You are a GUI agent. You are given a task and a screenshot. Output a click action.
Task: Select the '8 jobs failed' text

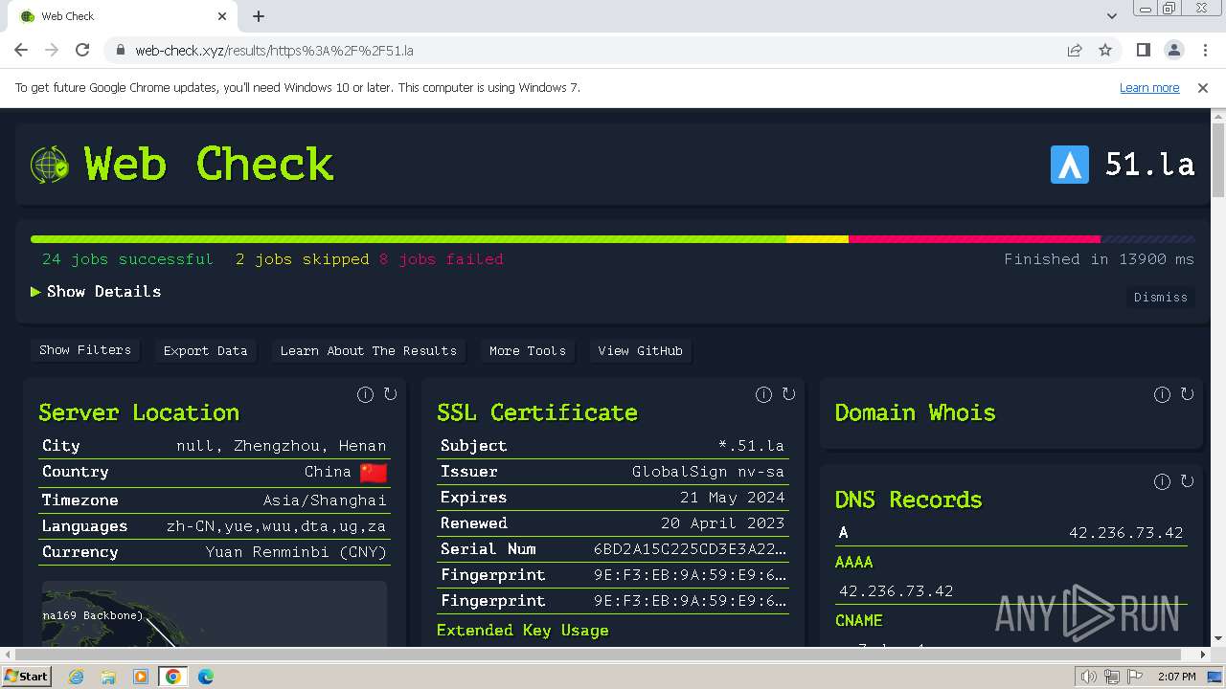pyautogui.click(x=441, y=259)
